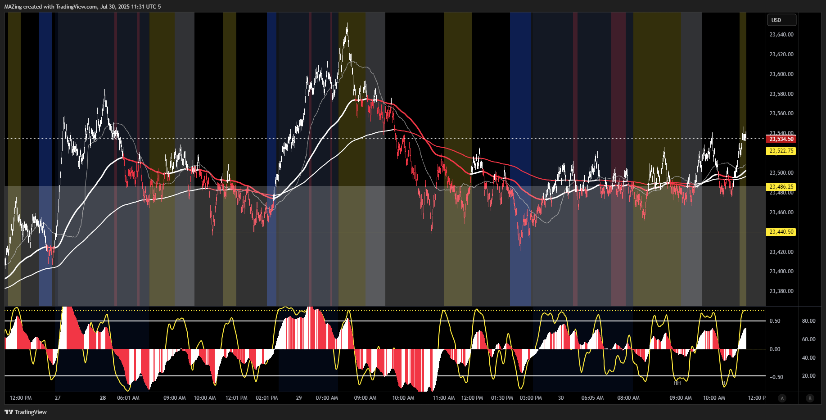Click the 30 date label on time axis
Image resolution: width=826 pixels, height=420 pixels.
point(561,398)
